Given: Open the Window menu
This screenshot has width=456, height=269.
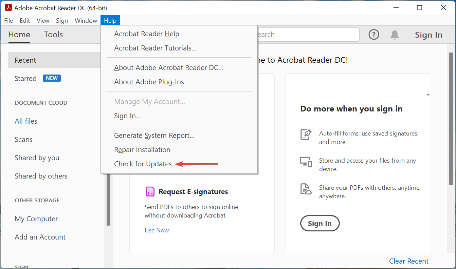Looking at the screenshot, I should [x=86, y=21].
